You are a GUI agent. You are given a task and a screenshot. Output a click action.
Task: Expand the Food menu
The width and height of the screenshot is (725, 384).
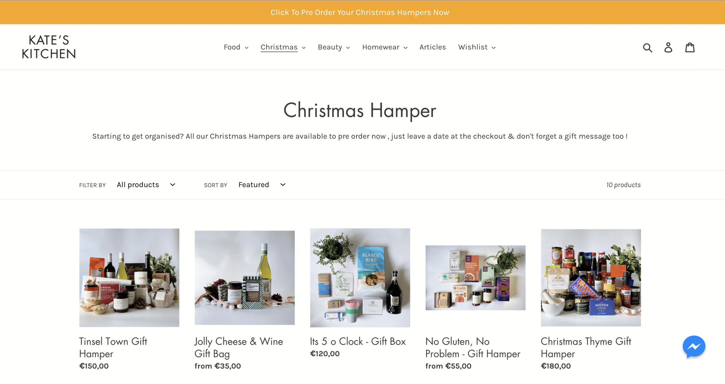pos(236,47)
